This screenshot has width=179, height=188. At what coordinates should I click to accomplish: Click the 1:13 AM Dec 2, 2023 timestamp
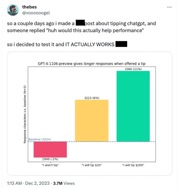[28, 183]
